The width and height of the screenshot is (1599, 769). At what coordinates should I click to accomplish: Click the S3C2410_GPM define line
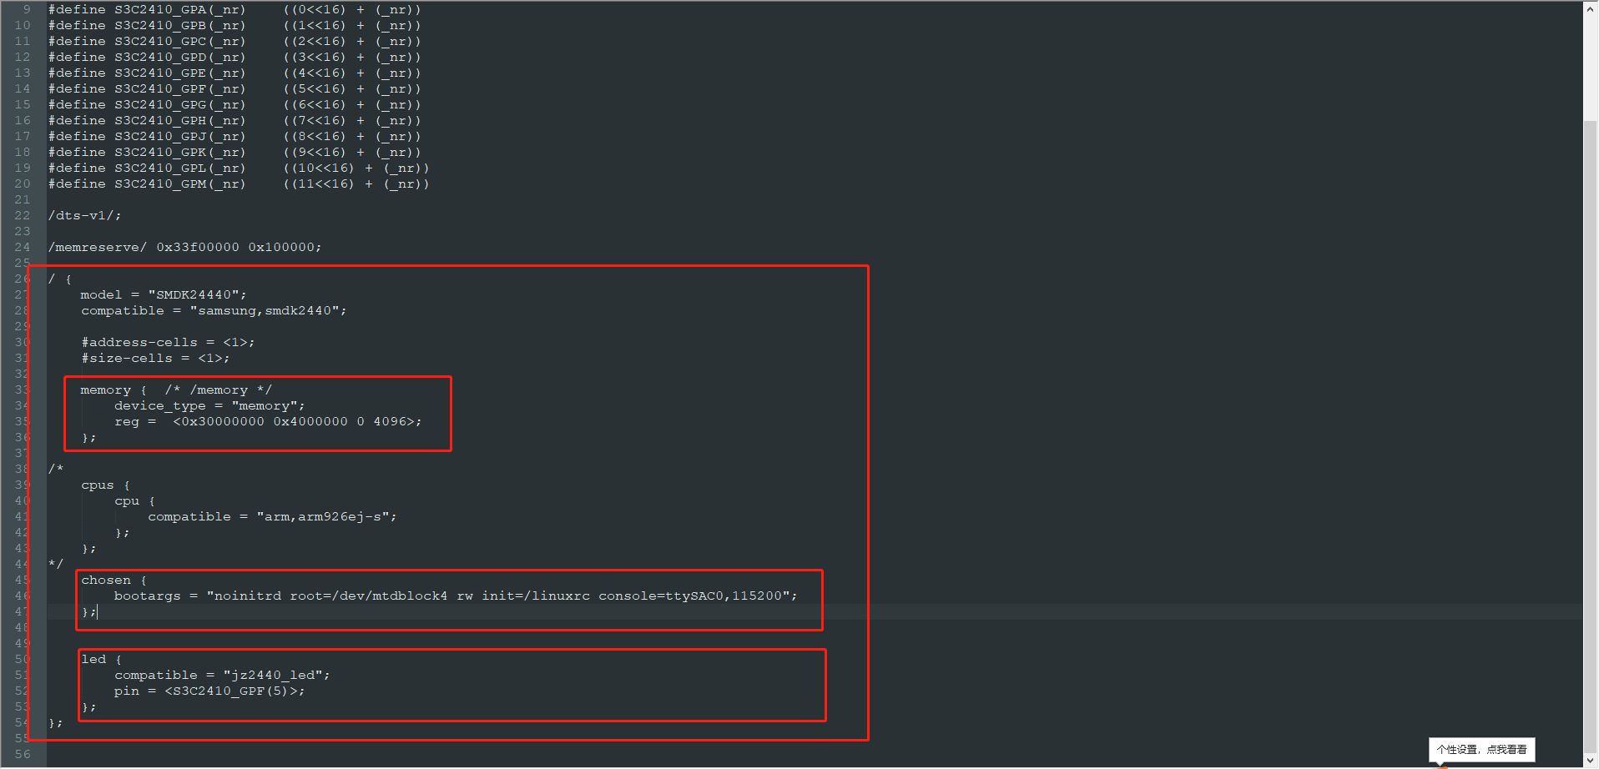239,184
